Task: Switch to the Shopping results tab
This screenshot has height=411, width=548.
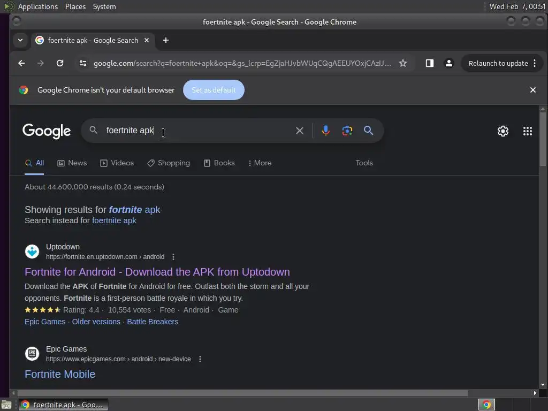Action: pyautogui.click(x=169, y=163)
